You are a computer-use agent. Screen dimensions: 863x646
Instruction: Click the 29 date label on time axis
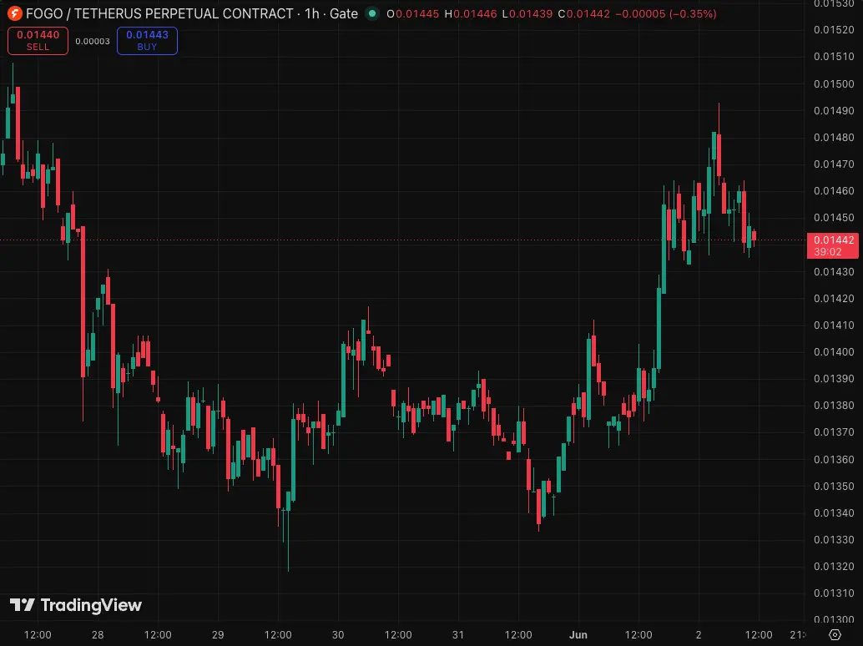coord(218,634)
